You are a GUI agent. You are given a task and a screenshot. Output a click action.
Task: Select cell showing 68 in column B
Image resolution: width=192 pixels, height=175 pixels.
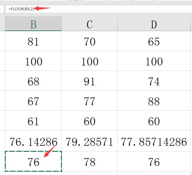(x=33, y=81)
